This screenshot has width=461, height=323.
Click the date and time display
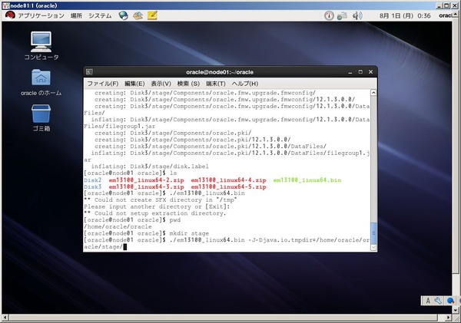pyautogui.click(x=405, y=16)
